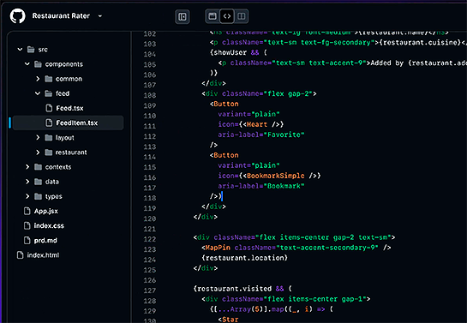Screen dimensions: 467x323
Task: Click the {restaurant.visited && ( code line
Action: click(242, 289)
